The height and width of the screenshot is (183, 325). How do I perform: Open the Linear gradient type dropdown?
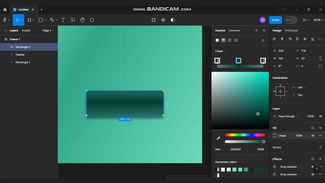tap(220, 51)
